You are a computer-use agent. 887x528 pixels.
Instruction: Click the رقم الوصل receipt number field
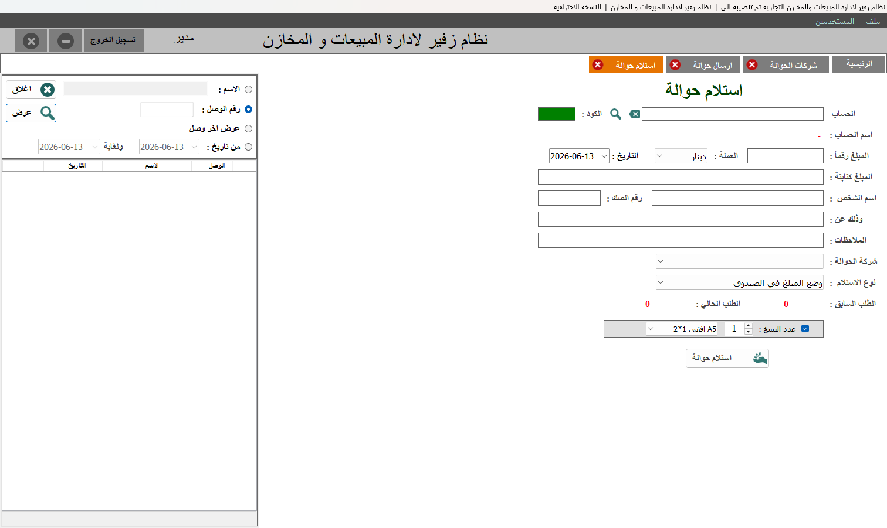167,110
